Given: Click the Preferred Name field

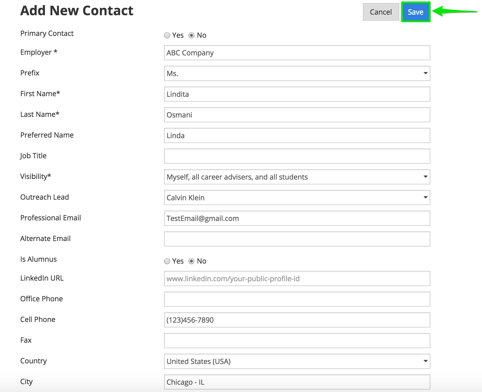Looking at the screenshot, I should pyautogui.click(x=297, y=135).
